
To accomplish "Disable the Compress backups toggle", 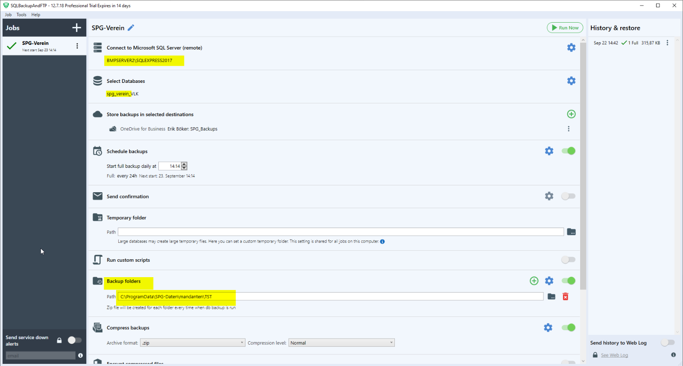I will coord(569,328).
